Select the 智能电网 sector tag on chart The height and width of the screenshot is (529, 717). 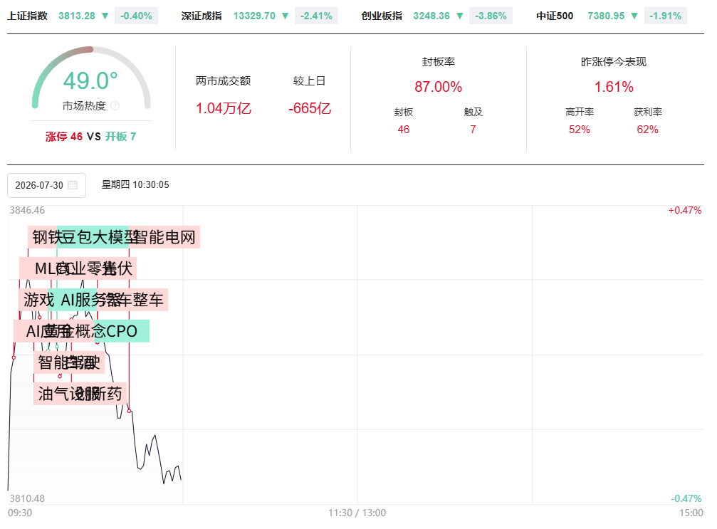pos(164,237)
